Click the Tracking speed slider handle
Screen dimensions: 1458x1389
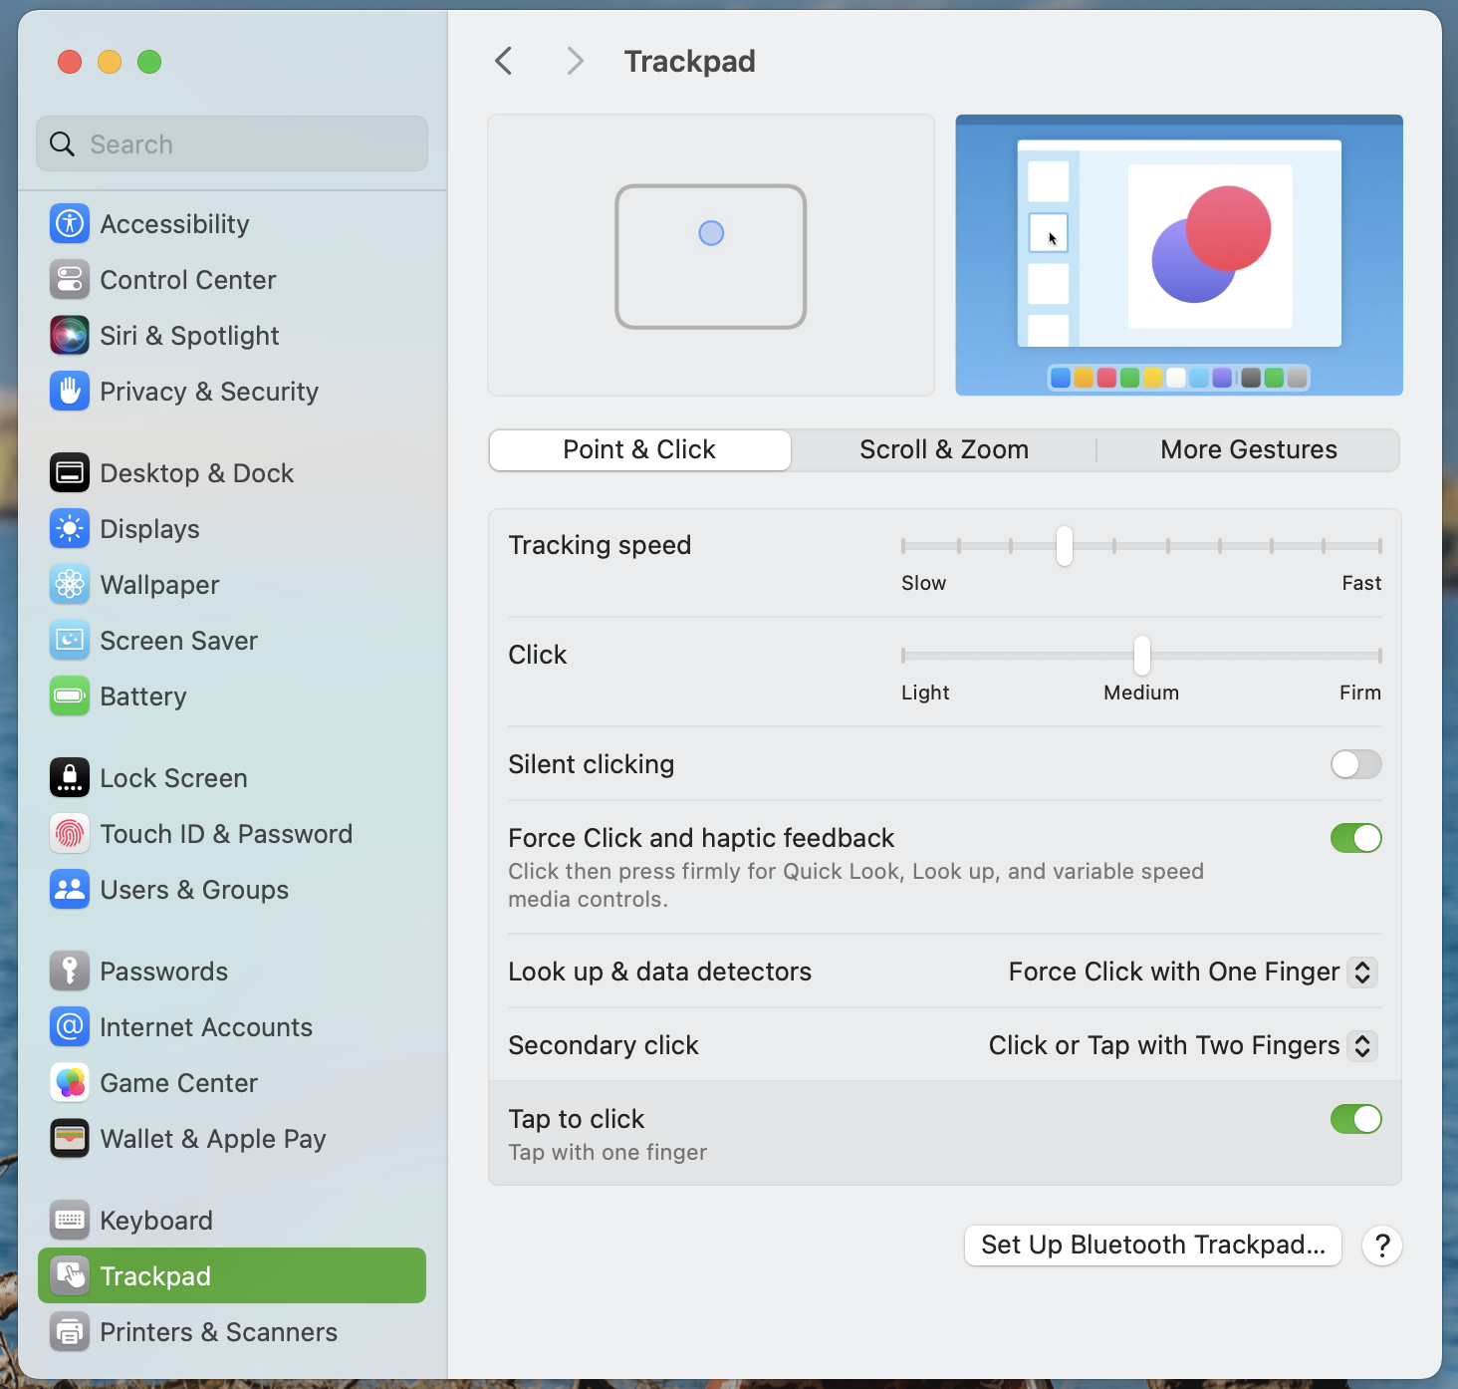[x=1065, y=546]
